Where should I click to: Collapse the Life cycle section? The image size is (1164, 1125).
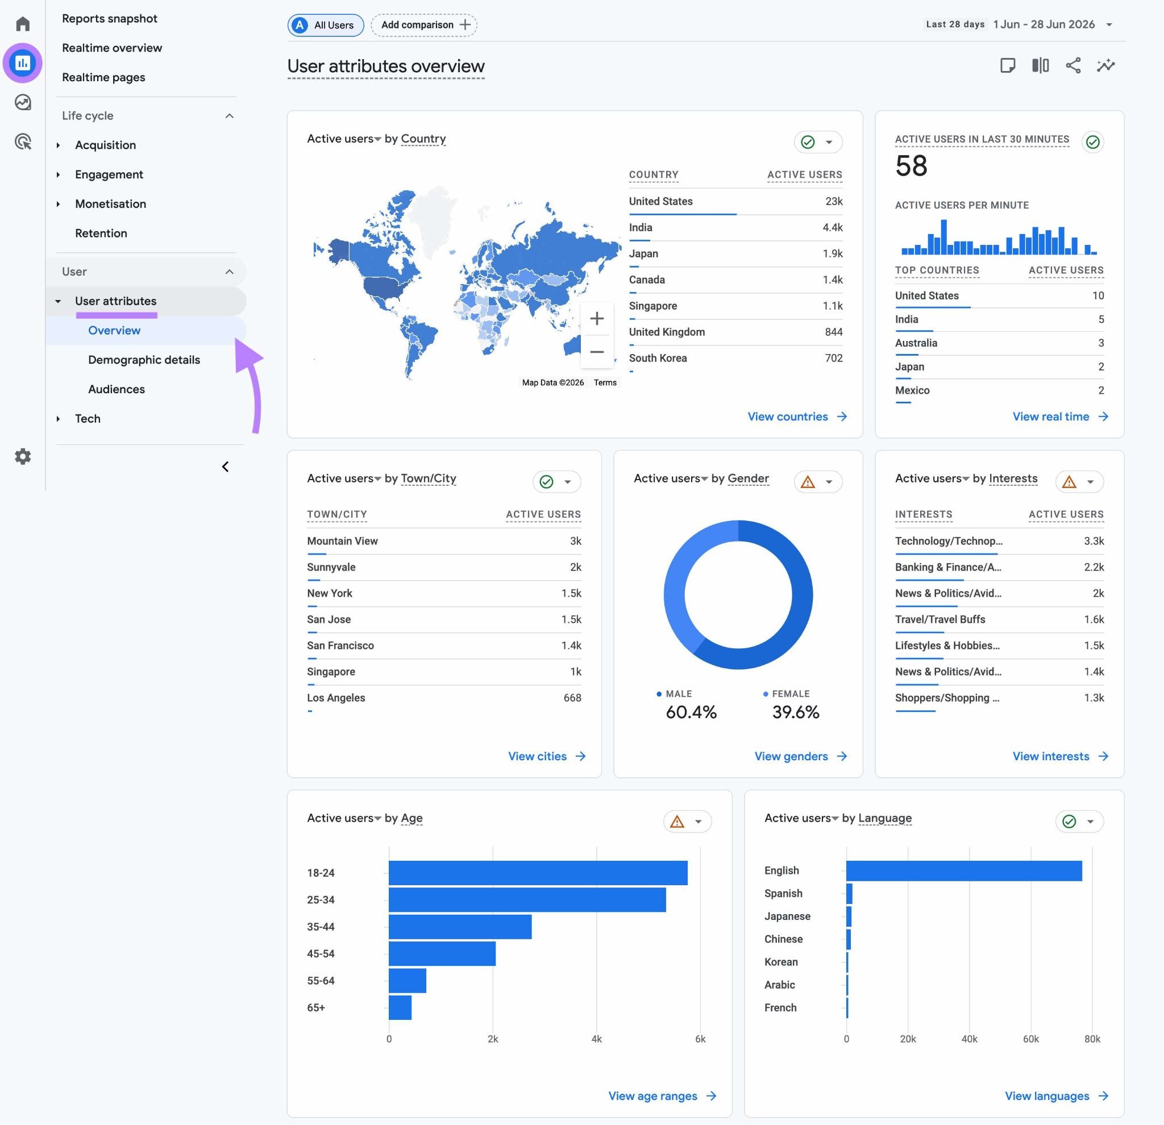point(229,116)
